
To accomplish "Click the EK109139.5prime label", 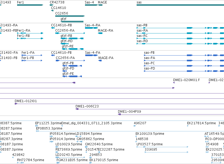I will pyautogui.click(x=150, y=134).
